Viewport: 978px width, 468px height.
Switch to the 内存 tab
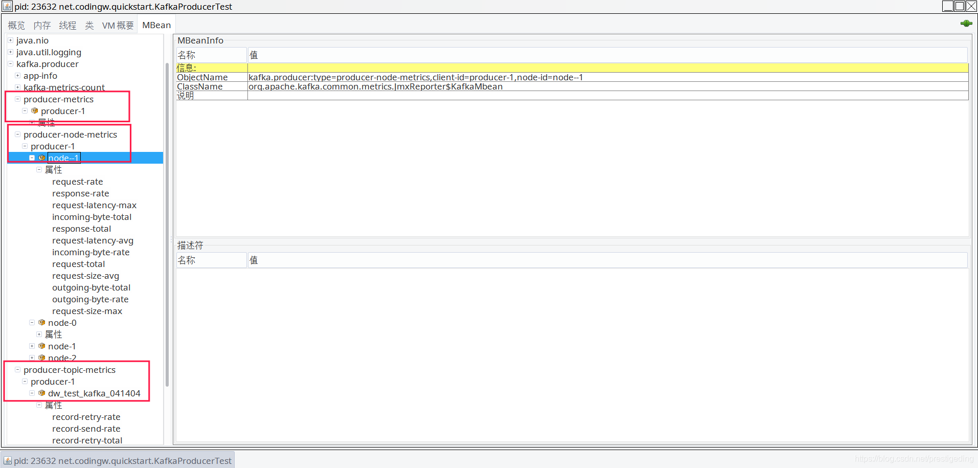[42, 25]
